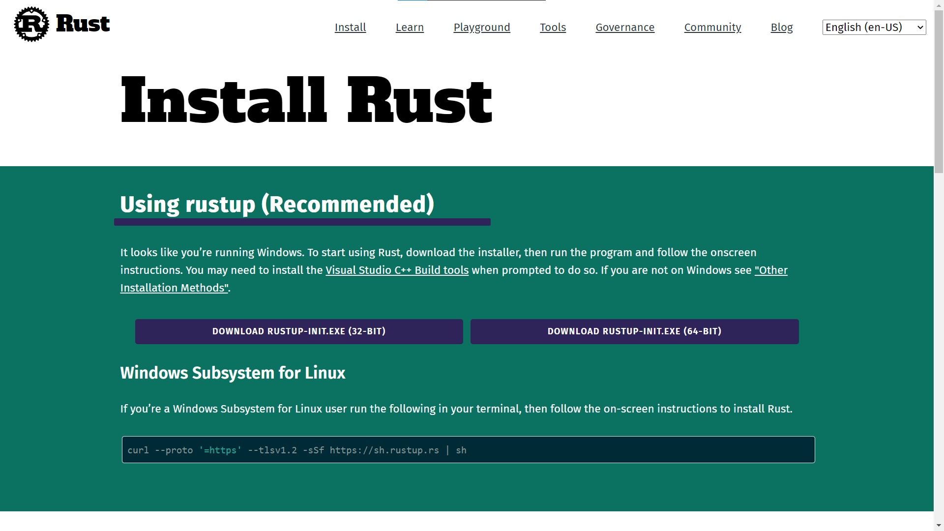Screen dimensions: 944x531
Task: Download rustup-init.exe 64-bit installer
Action: (634, 331)
